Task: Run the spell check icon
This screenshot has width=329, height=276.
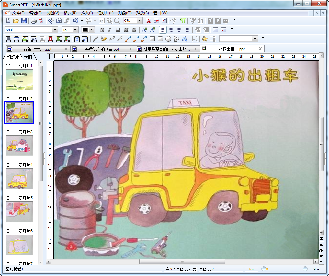Action: 192,21
